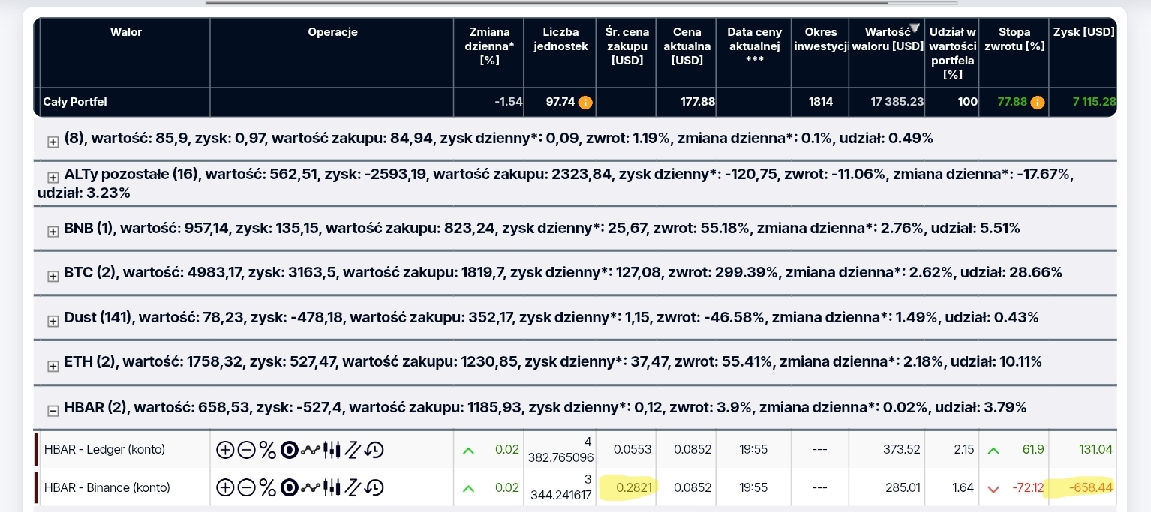Expand the ALTy pozostałe (16) group

(53, 178)
